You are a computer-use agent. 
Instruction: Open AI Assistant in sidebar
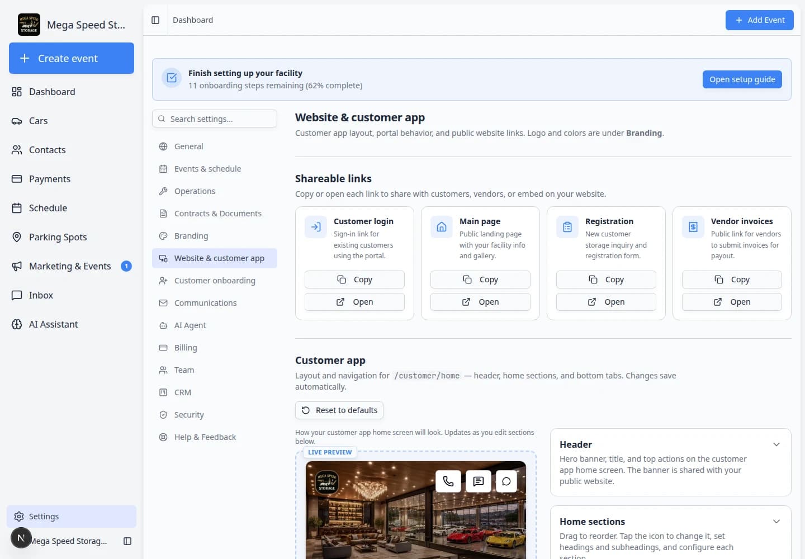click(72, 324)
